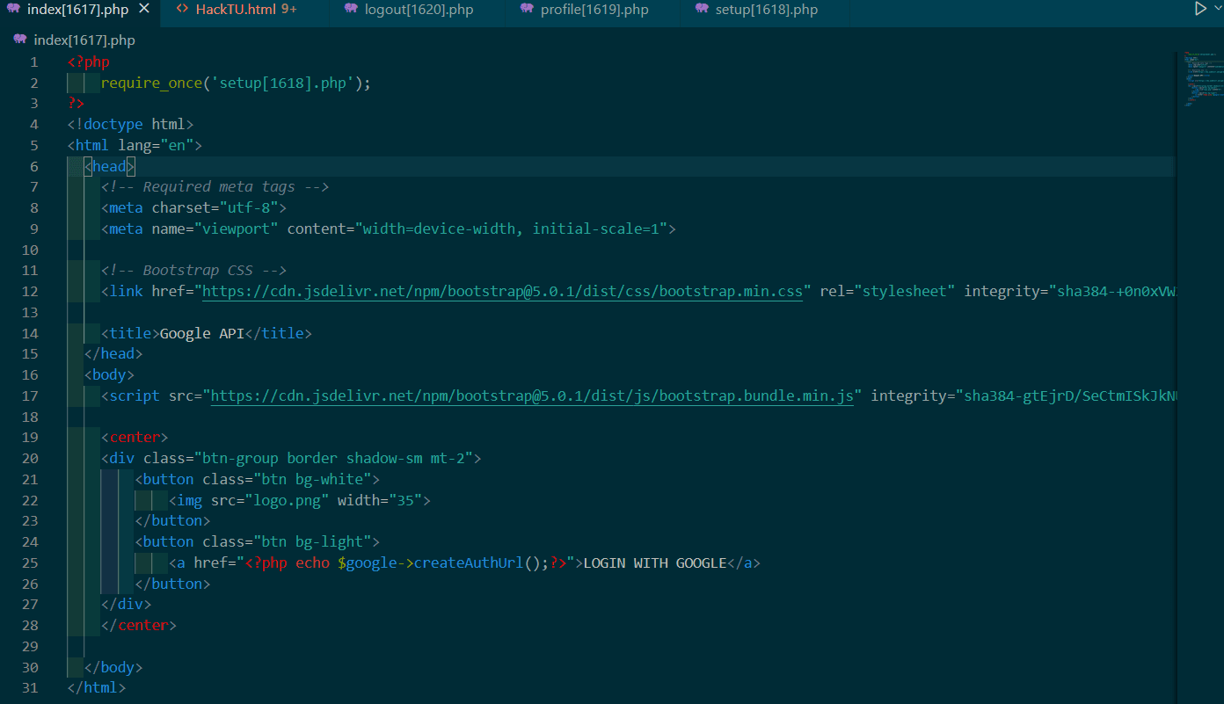Click line number 13 in gutter
Screen dimensions: 1224x704
tap(30, 312)
